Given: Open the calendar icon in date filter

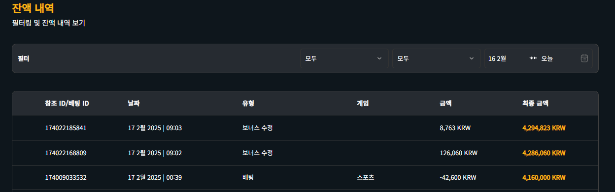Looking at the screenshot, I should (x=584, y=58).
